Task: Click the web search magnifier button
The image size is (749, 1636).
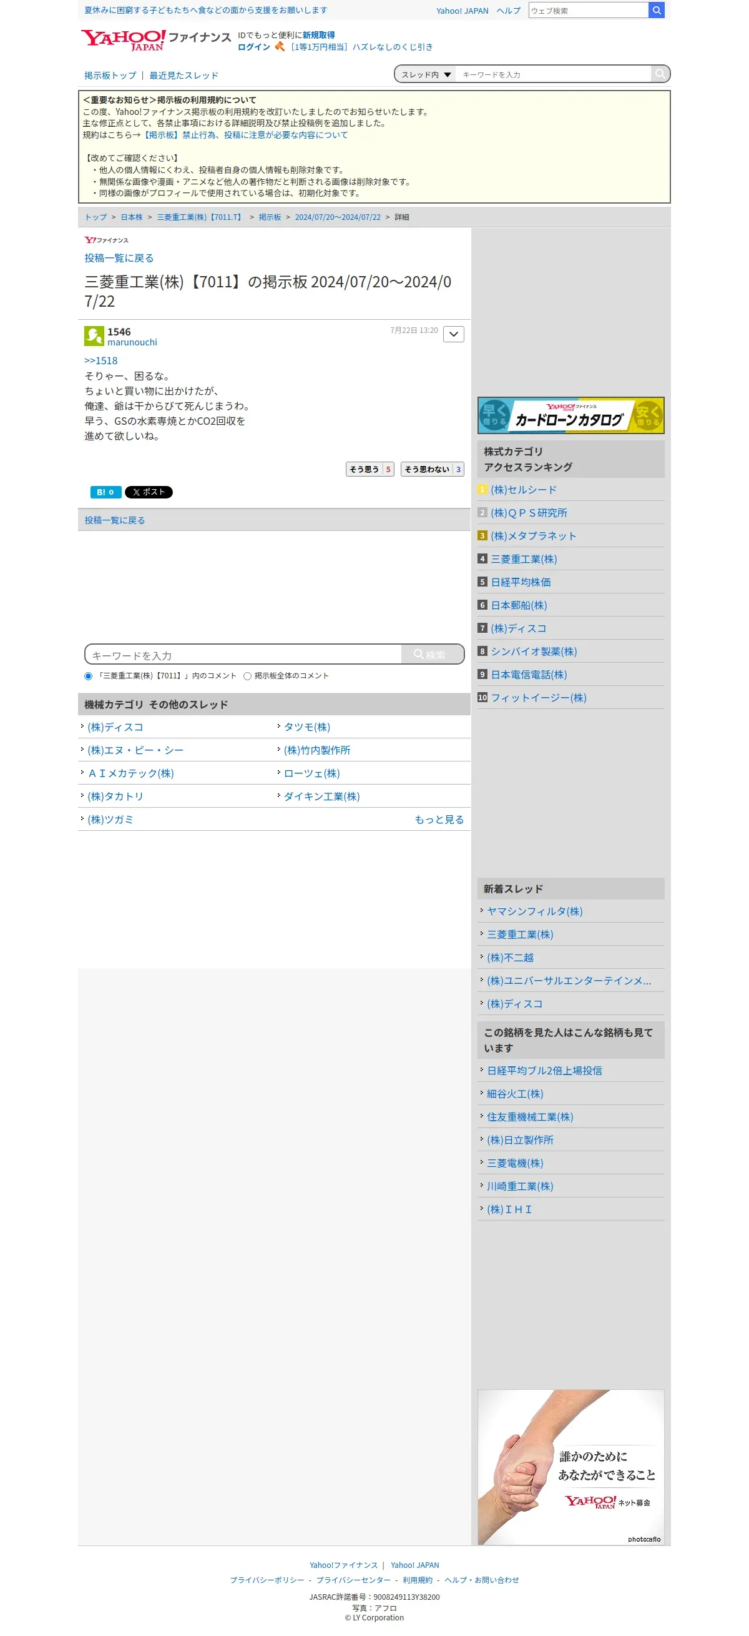Action: point(656,10)
